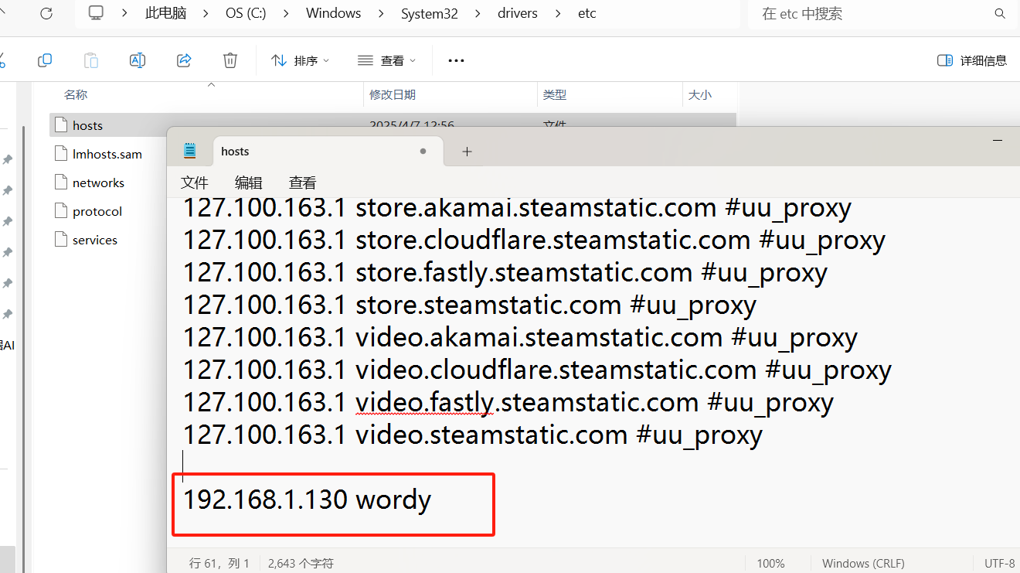The width and height of the screenshot is (1020, 573).
Task: Click the 2,643 个字符 character count
Action: point(301,564)
